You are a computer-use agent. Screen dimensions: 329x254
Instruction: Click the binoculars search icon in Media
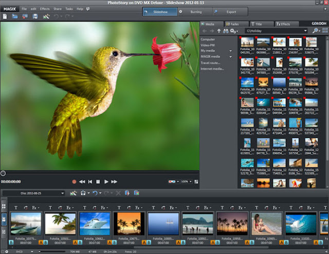226,31
